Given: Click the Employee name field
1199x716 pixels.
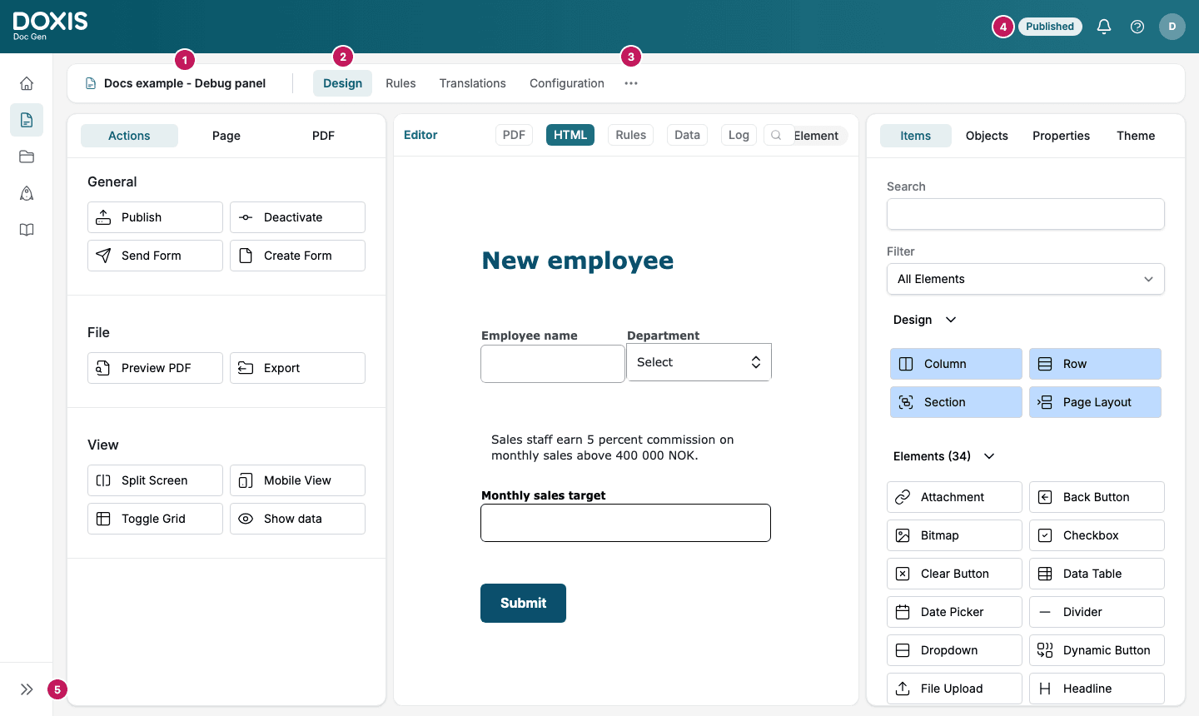Looking at the screenshot, I should tap(553, 364).
